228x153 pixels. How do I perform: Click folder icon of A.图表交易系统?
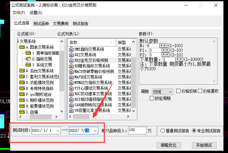(x=22, y=47)
